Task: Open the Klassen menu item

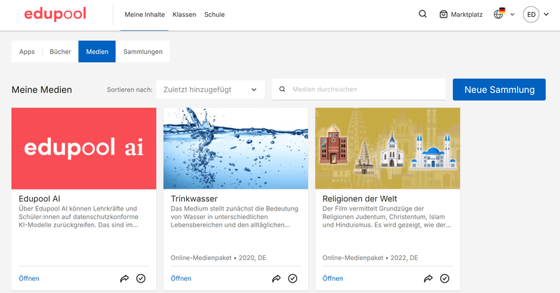Action: pos(184,14)
